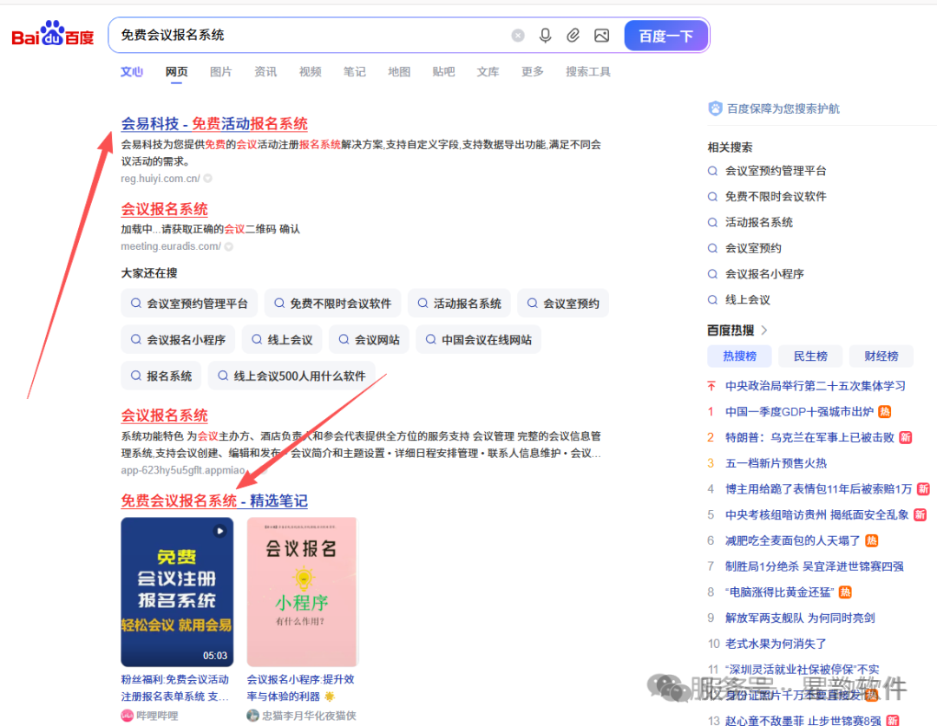The width and height of the screenshot is (937, 726).
Task: Open hot topic 解放军两支舰队 为何同时亮剑
Action: 800,618
